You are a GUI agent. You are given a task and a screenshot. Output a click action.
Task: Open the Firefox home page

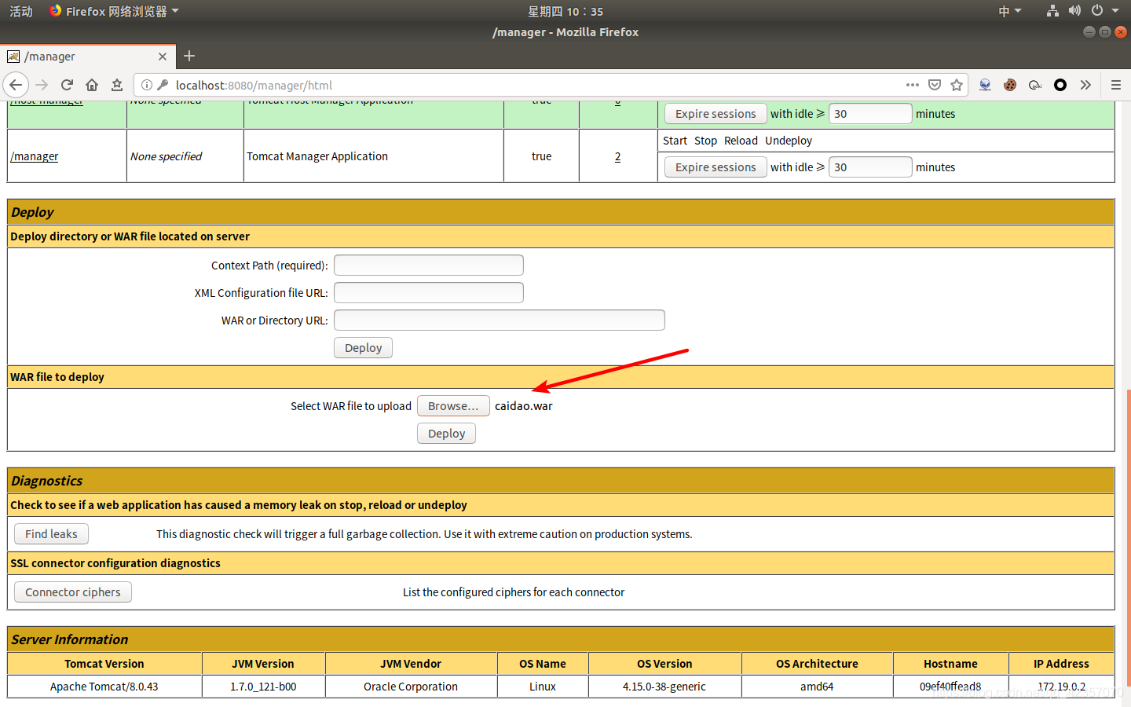92,85
